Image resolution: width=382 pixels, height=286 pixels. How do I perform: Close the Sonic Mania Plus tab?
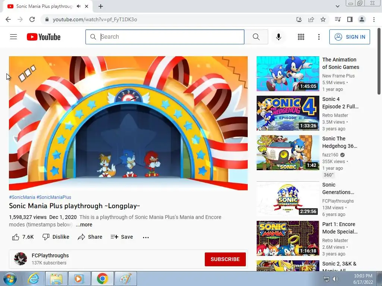pyautogui.click(x=87, y=6)
